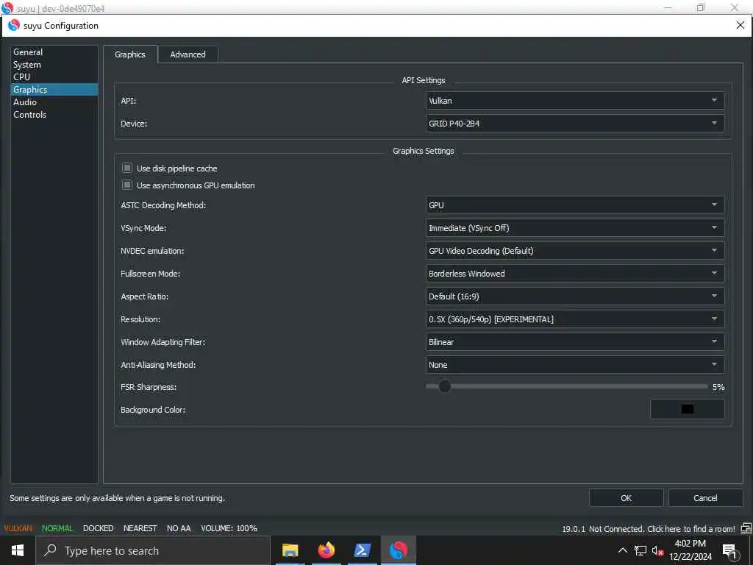753x565 pixels.
Task: Expand the Aspect Ratio dropdown
Action: [x=575, y=296]
